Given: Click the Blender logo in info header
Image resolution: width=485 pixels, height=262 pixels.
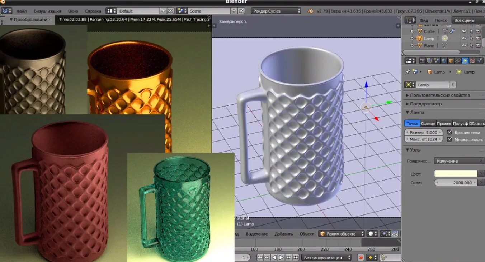Looking at the screenshot, I should pyautogui.click(x=311, y=11).
